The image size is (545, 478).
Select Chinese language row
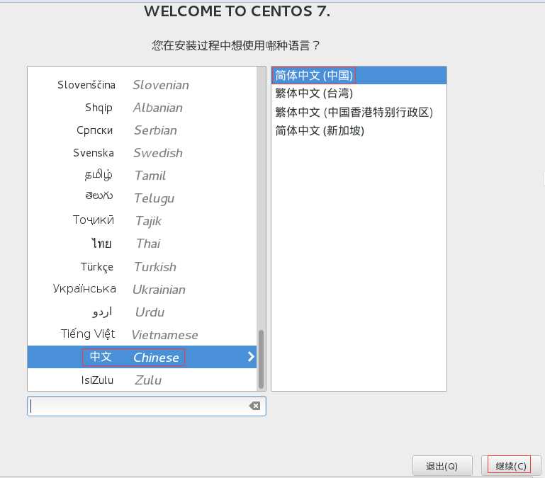coord(142,357)
